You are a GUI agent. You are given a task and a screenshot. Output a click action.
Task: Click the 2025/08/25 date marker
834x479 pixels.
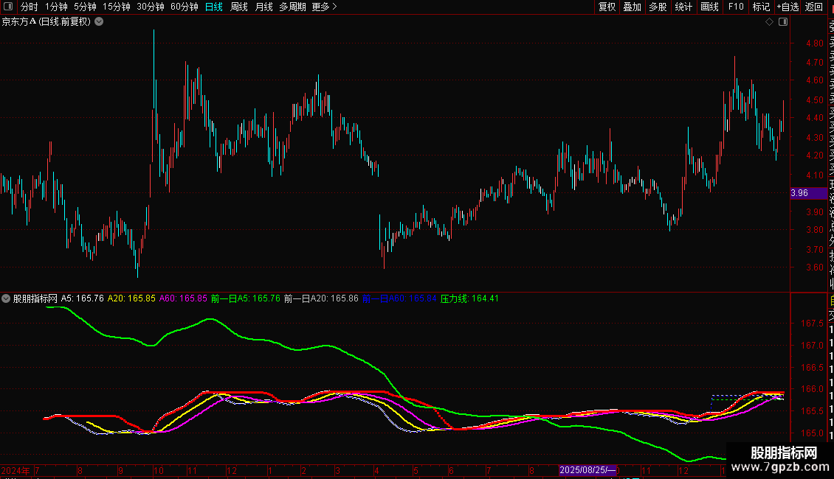pos(587,470)
